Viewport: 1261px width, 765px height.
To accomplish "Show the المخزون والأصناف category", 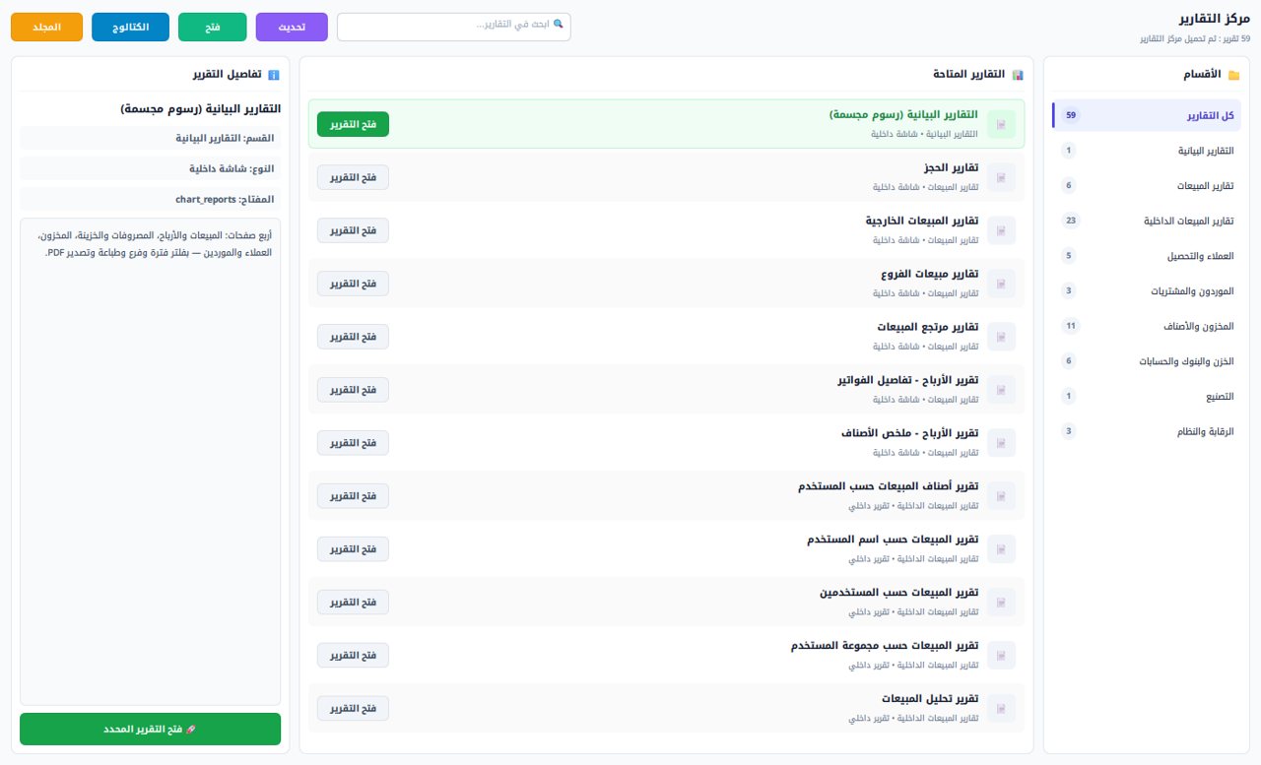I will 1147,326.
